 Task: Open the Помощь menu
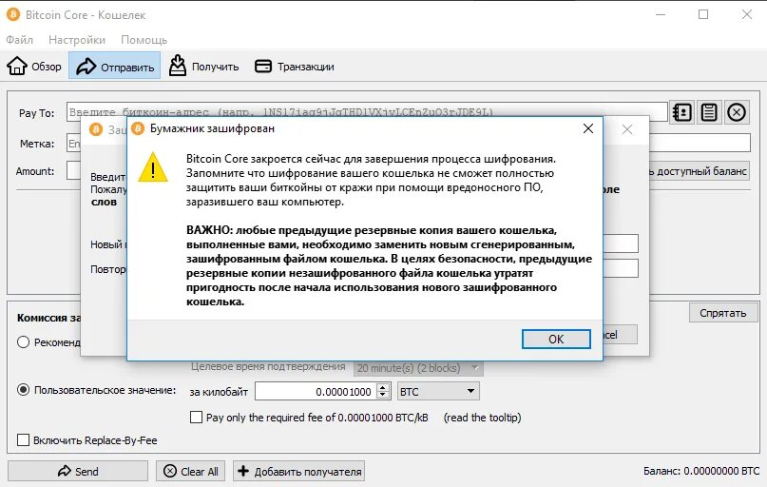(x=144, y=40)
